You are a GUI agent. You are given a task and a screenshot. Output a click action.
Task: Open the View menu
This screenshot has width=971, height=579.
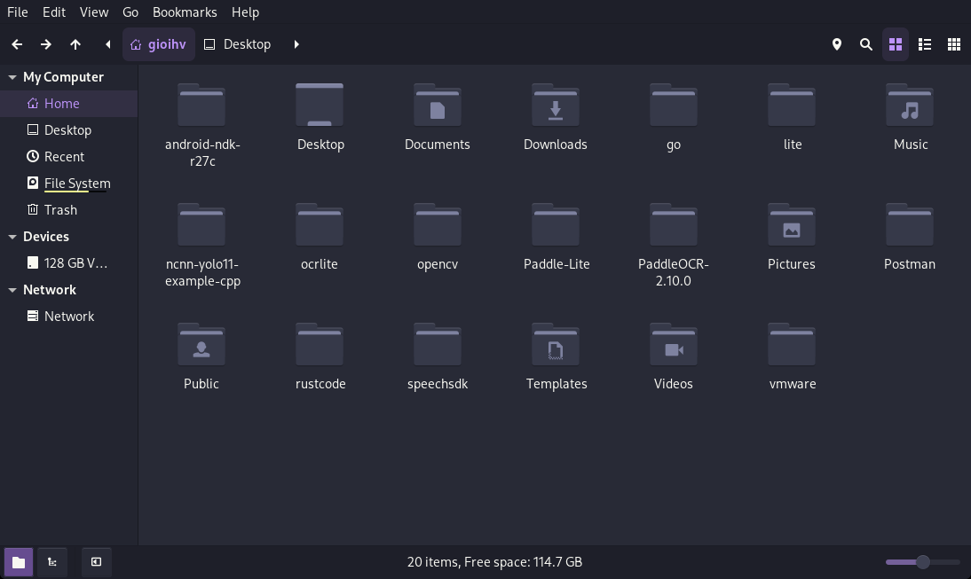pyautogui.click(x=93, y=12)
